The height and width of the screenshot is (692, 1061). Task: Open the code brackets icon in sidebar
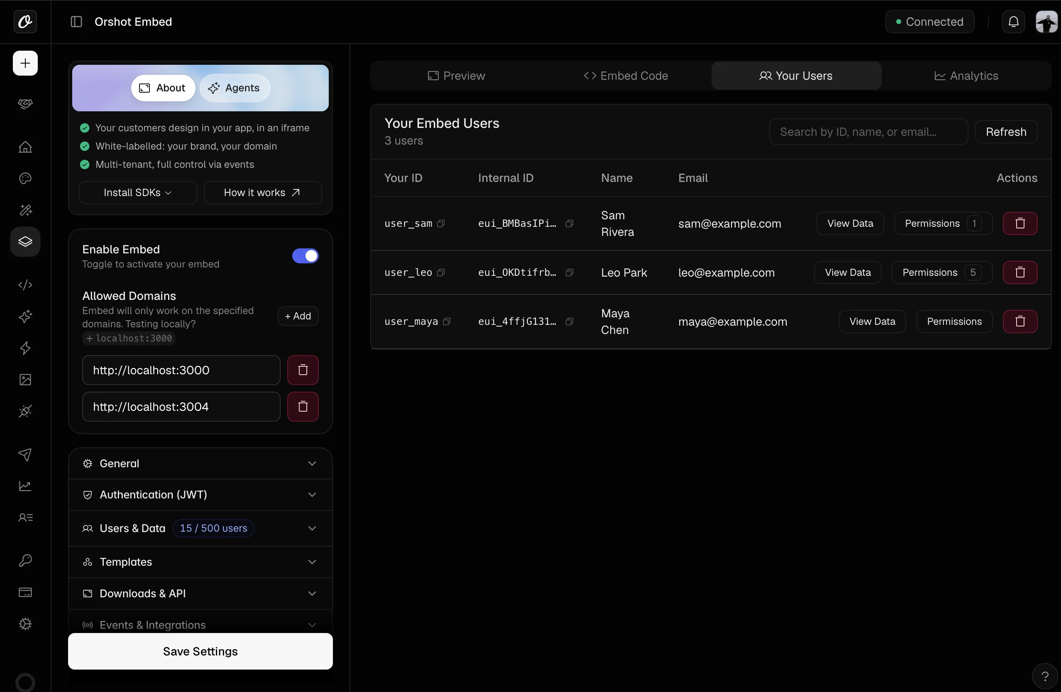(25, 285)
